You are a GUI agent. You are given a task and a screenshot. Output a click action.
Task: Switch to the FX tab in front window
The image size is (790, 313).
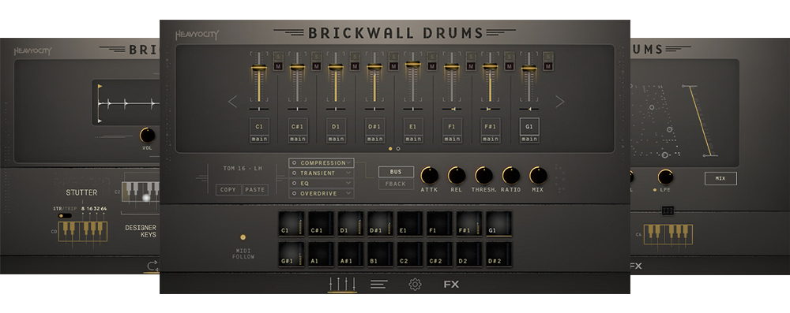click(451, 285)
